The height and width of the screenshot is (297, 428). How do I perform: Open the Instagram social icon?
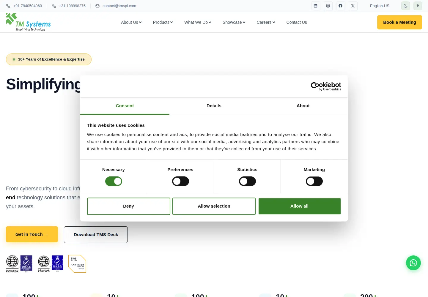tap(328, 6)
